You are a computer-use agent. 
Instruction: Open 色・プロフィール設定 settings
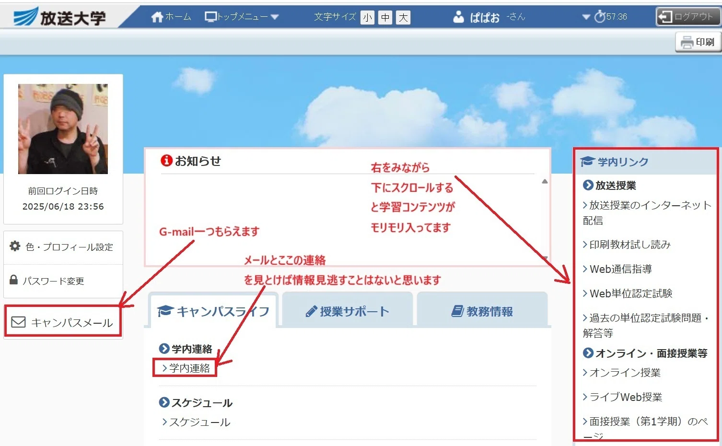tap(63, 247)
